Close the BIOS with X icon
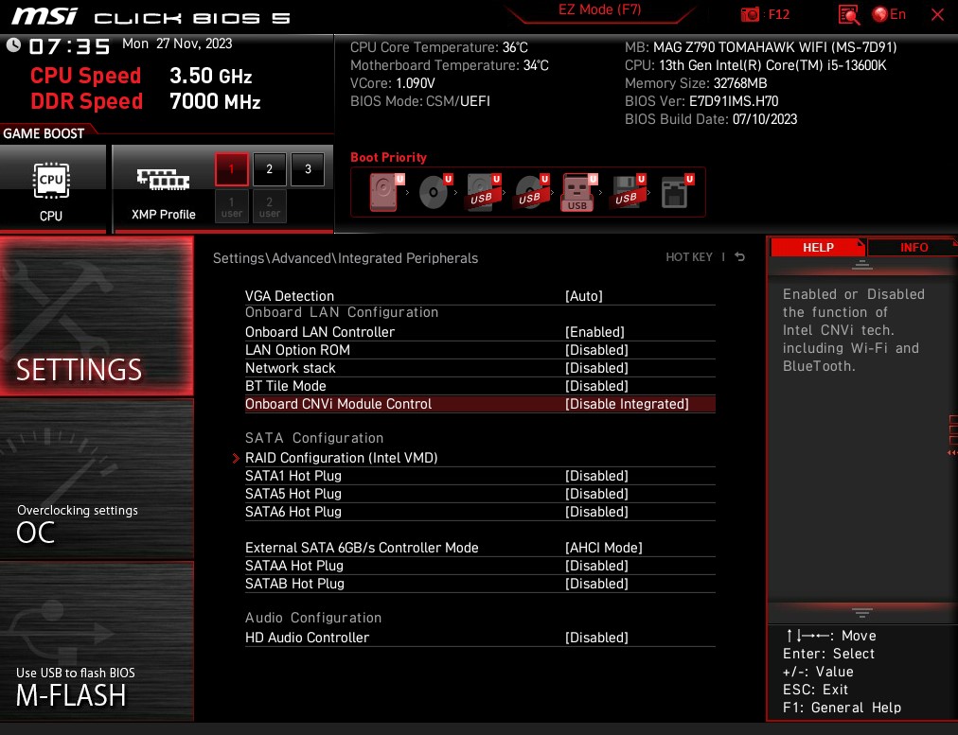The height and width of the screenshot is (735, 958). pos(937,14)
